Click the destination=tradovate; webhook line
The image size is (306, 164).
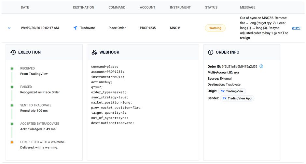click(112, 123)
